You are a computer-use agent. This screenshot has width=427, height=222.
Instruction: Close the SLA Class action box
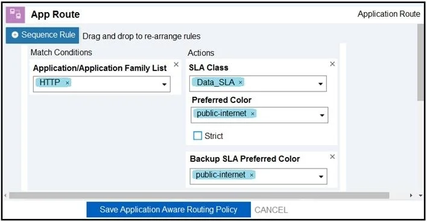click(332, 64)
